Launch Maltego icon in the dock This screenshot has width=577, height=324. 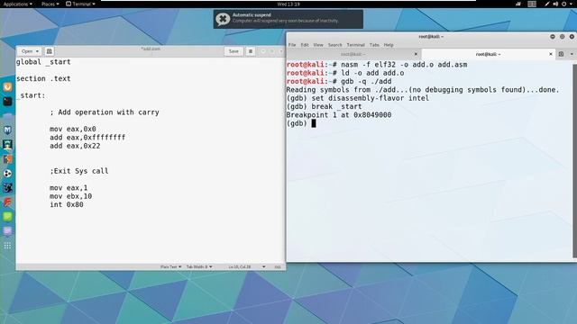[x=7, y=188]
